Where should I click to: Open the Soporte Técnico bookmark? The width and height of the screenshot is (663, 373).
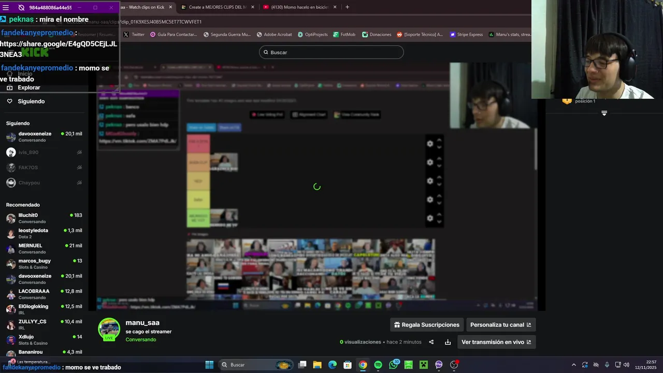pos(420,35)
